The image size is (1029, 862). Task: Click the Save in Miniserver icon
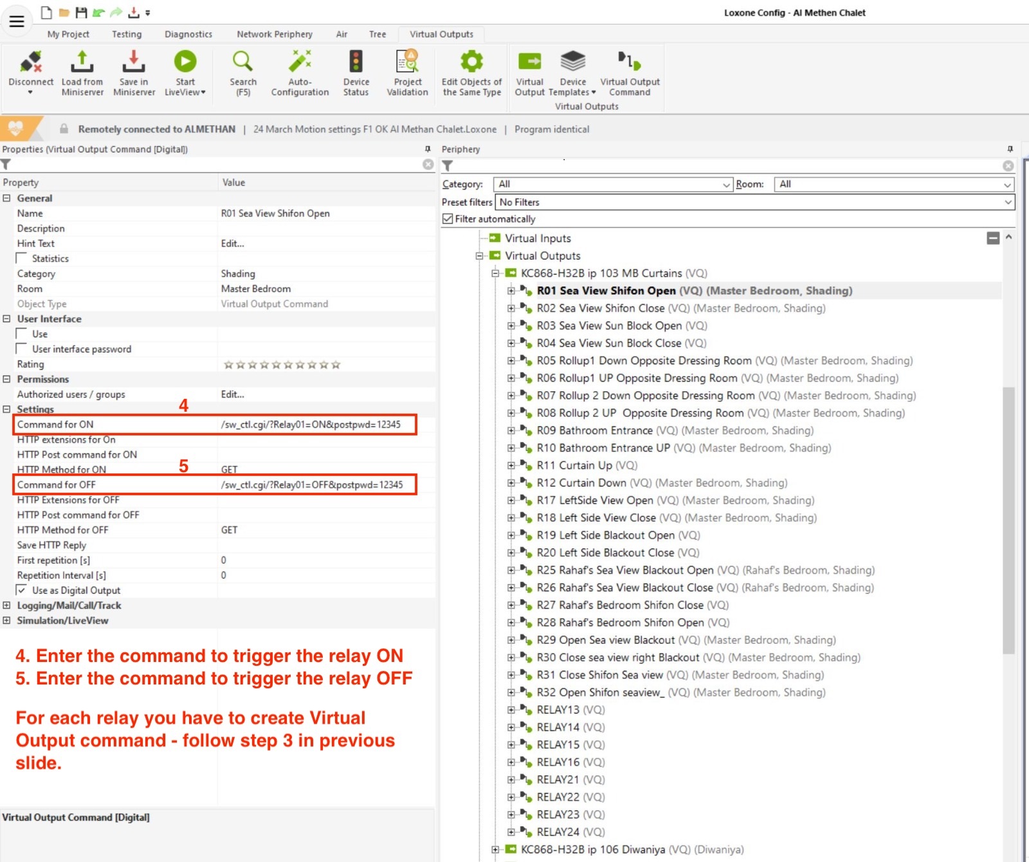click(134, 62)
